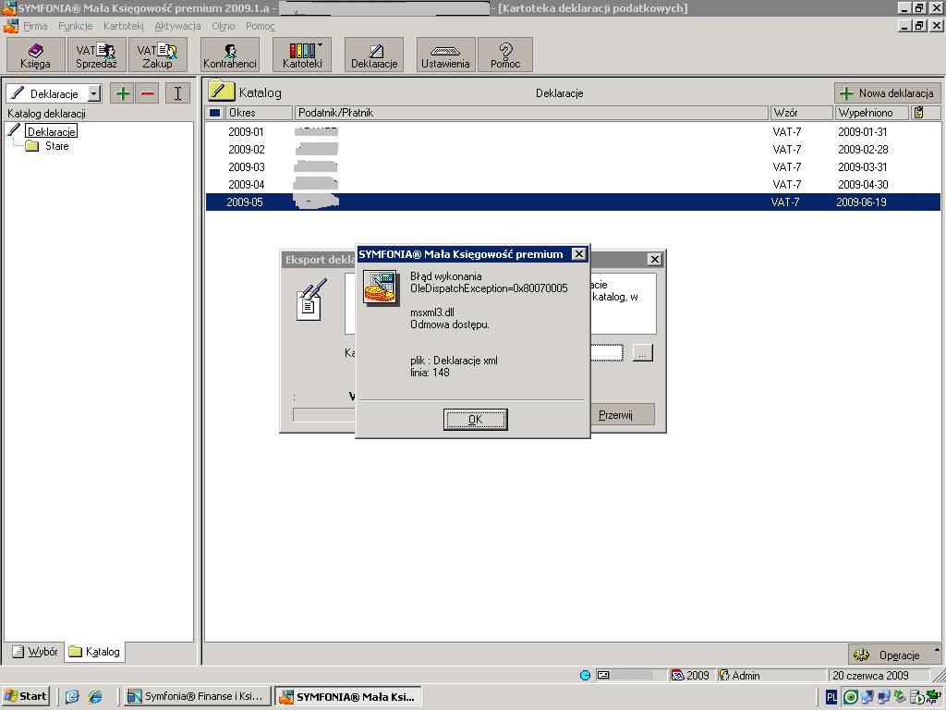Open the Aktywacja menu

(177, 26)
